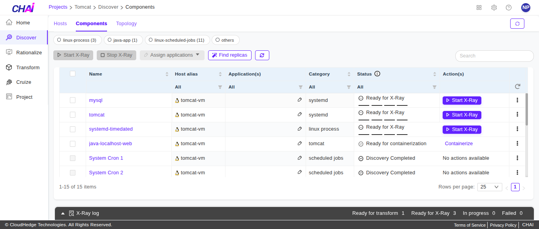Start X-Ray for mysql row

click(462, 100)
